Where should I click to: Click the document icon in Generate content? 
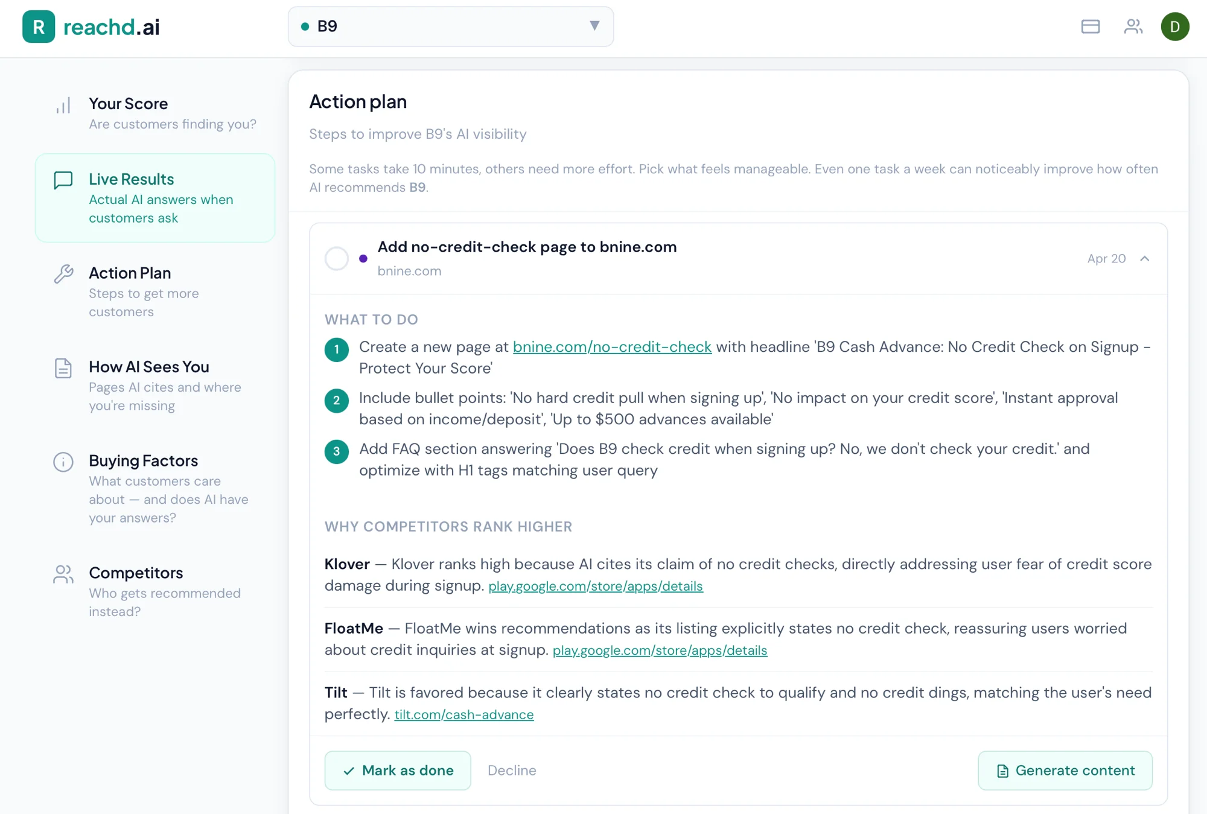pos(1002,771)
